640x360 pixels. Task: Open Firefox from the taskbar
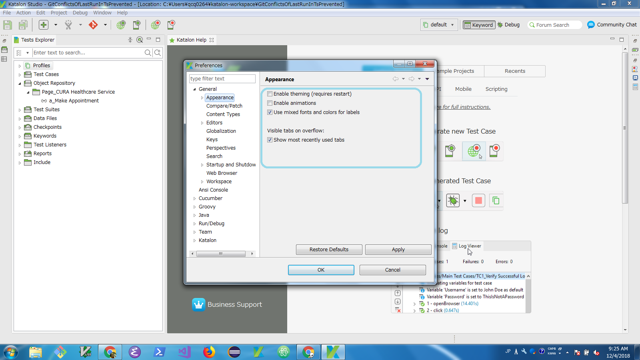pos(209,352)
